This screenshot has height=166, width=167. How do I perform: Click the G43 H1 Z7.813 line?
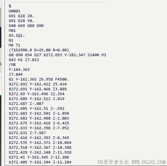click(x=24, y=60)
